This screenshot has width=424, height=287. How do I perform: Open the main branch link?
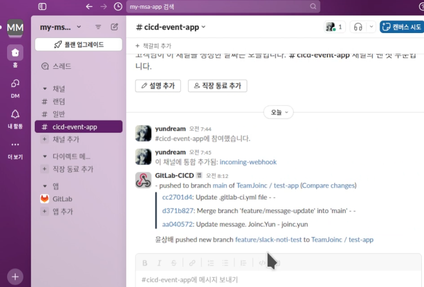tap(219, 186)
